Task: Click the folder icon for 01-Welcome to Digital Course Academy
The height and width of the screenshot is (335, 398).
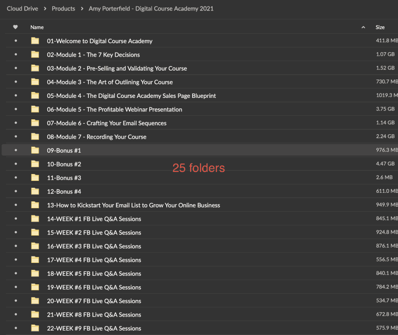Action: (35, 41)
